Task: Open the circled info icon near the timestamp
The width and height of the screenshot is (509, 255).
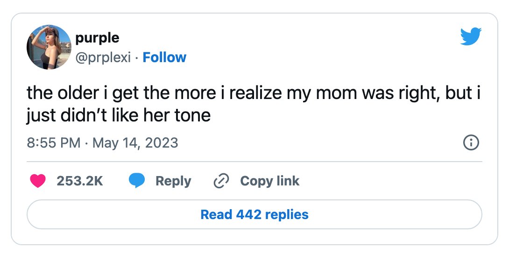Action: coord(471,142)
